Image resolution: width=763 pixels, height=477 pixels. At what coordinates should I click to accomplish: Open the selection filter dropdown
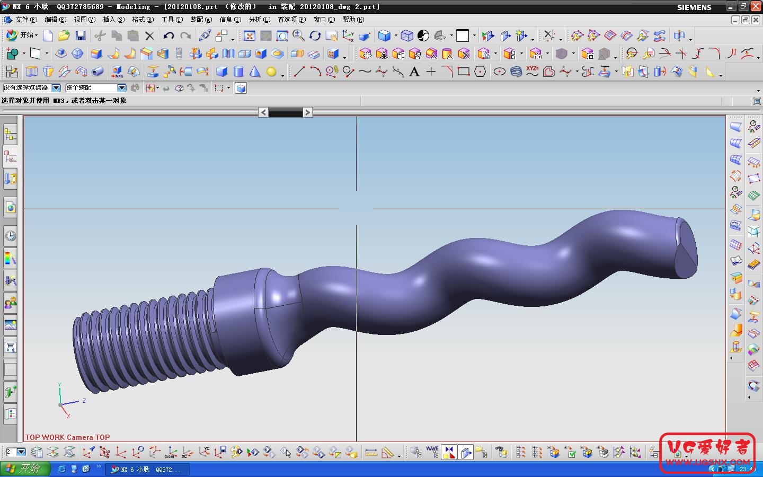[x=56, y=88]
